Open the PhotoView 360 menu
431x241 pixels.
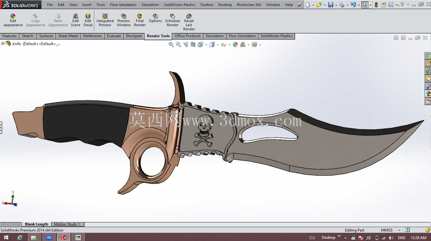click(249, 5)
